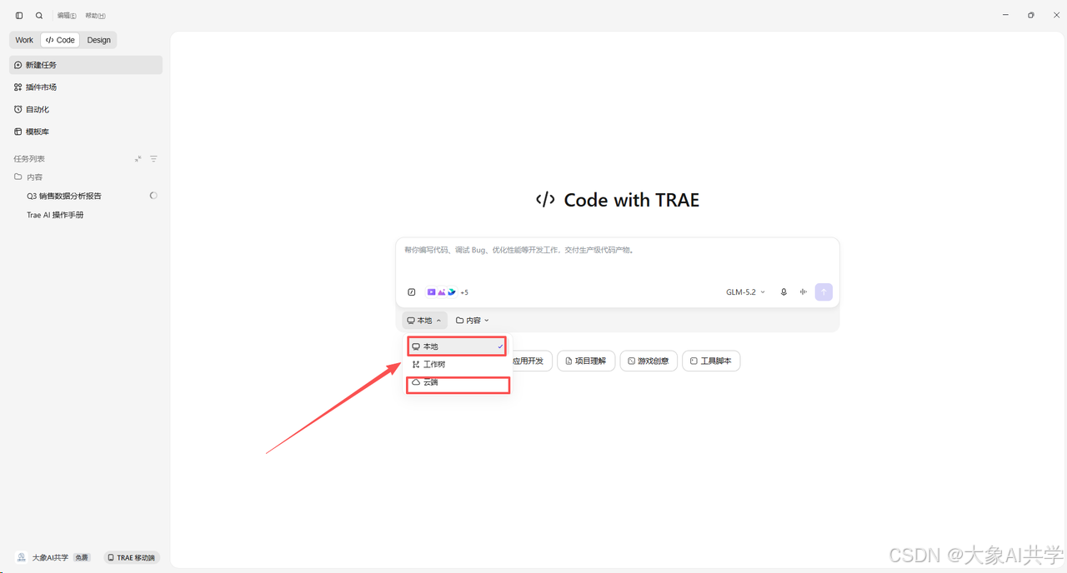Toggle the sidebar panel icon
The width and height of the screenshot is (1067, 573).
tap(19, 16)
